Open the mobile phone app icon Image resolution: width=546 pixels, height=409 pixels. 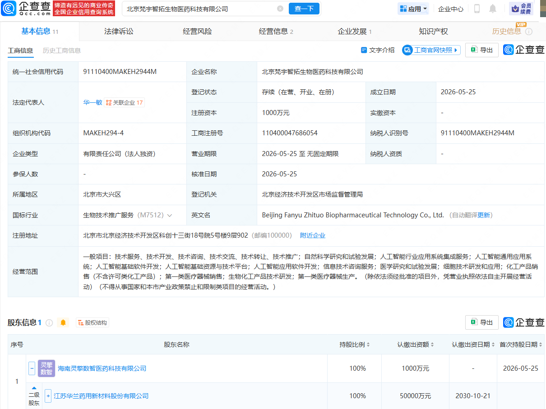click(x=477, y=9)
